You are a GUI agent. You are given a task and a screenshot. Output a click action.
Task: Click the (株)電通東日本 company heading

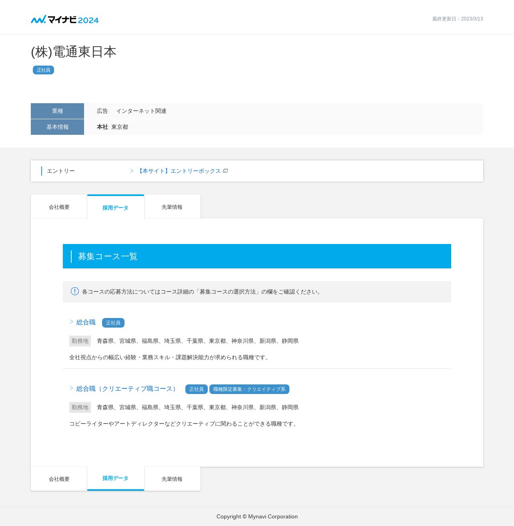(x=74, y=52)
